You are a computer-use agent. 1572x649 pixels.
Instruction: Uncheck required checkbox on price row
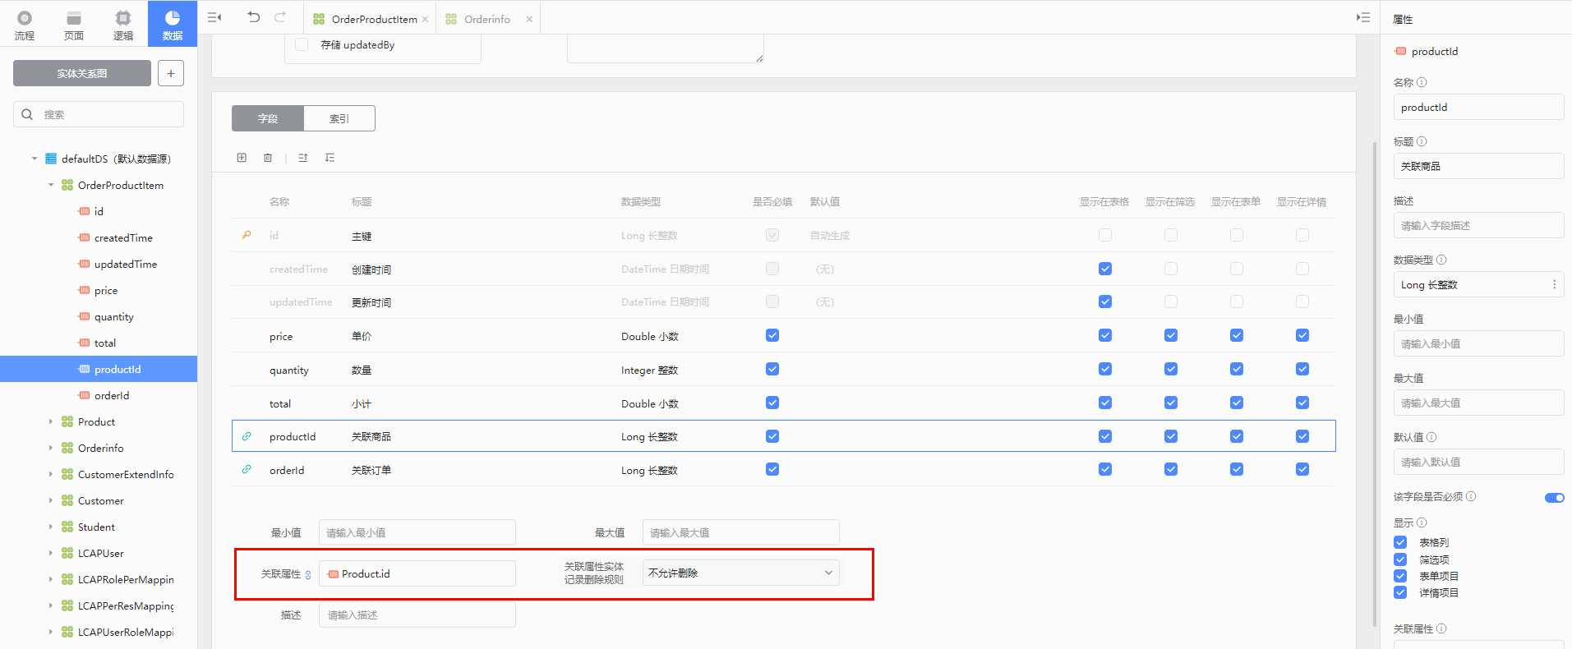click(x=772, y=335)
